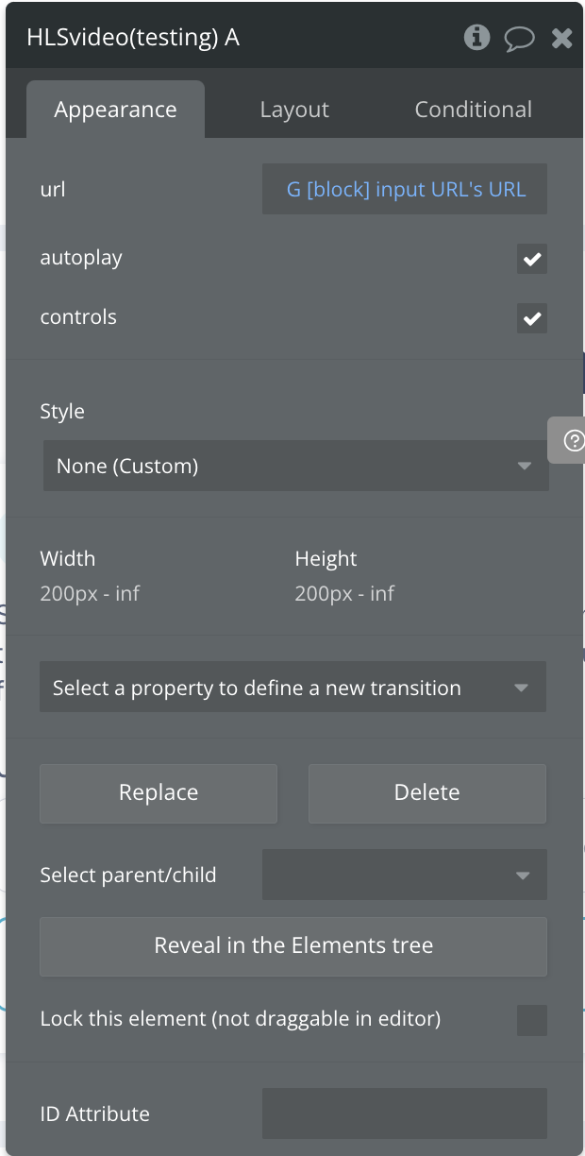Open the Conditional tab
585x1156 pixels.
click(x=474, y=110)
